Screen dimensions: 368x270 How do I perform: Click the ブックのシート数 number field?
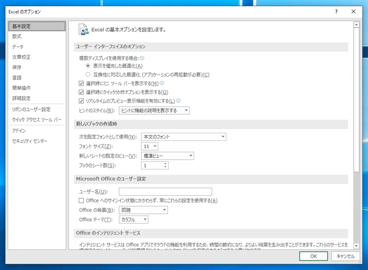(152, 165)
